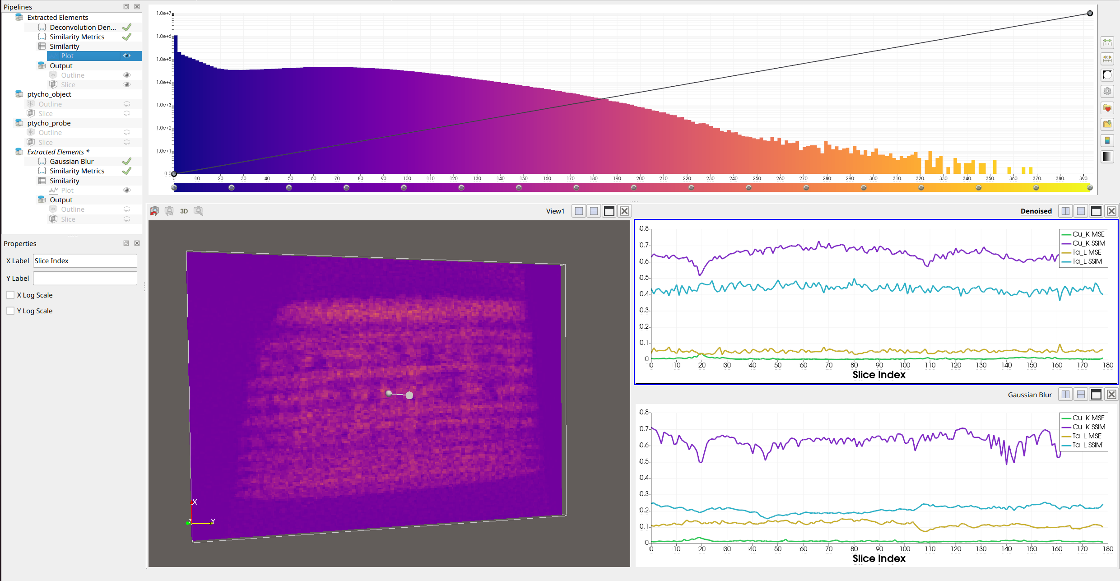Enable Y Log Scale checkbox
The height and width of the screenshot is (581, 1120).
[x=10, y=311]
